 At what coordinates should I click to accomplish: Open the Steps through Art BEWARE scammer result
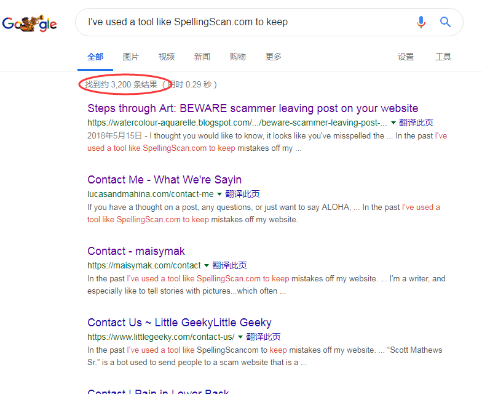[x=253, y=108]
